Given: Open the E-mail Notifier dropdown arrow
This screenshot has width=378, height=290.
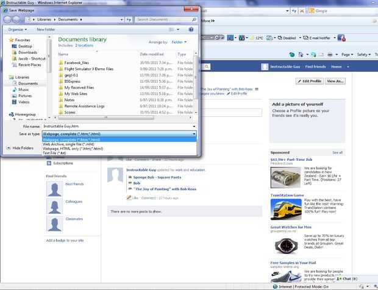Looking at the screenshot, I should click(335, 38).
